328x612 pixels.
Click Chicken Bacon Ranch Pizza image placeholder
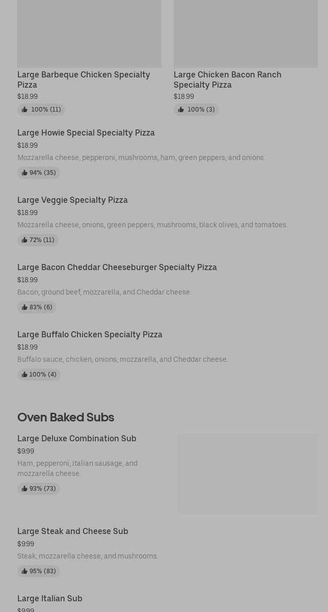245,34
